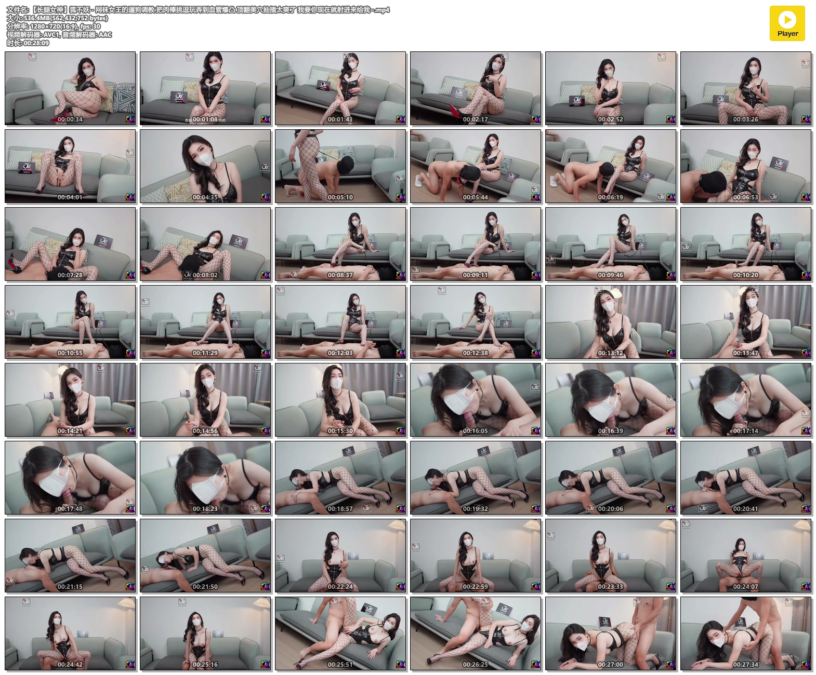Click the thumbnail at 00:10:55
Viewport: 816px width, 675px height.
tap(70, 322)
